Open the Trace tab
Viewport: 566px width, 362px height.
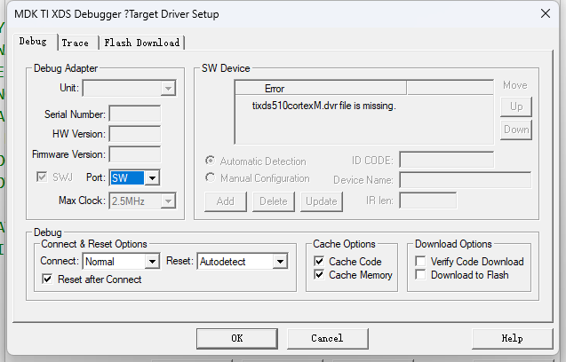point(75,43)
